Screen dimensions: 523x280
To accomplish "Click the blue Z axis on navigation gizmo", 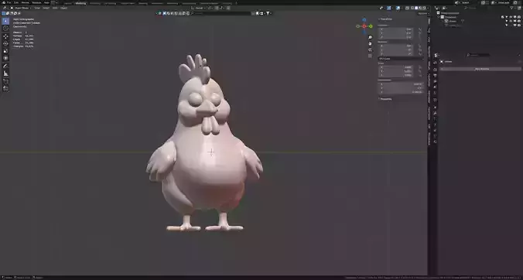I will 364,20.
